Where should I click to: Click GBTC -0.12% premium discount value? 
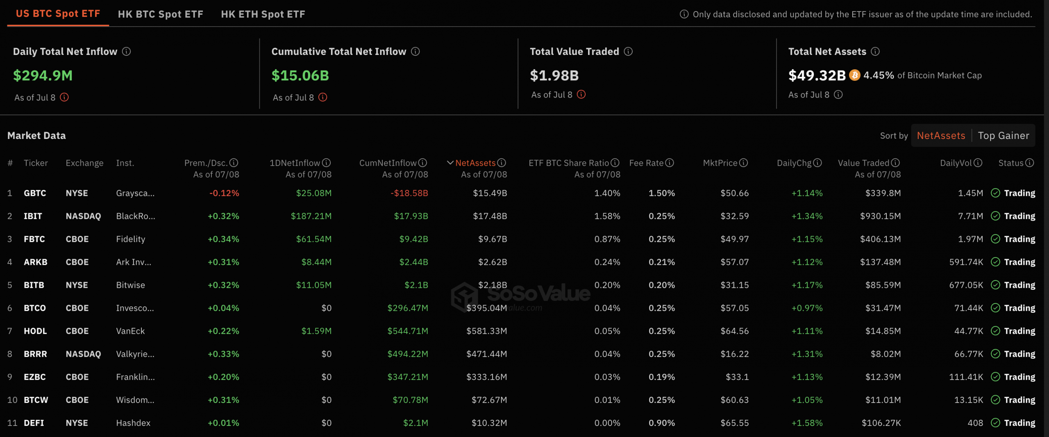(x=224, y=193)
